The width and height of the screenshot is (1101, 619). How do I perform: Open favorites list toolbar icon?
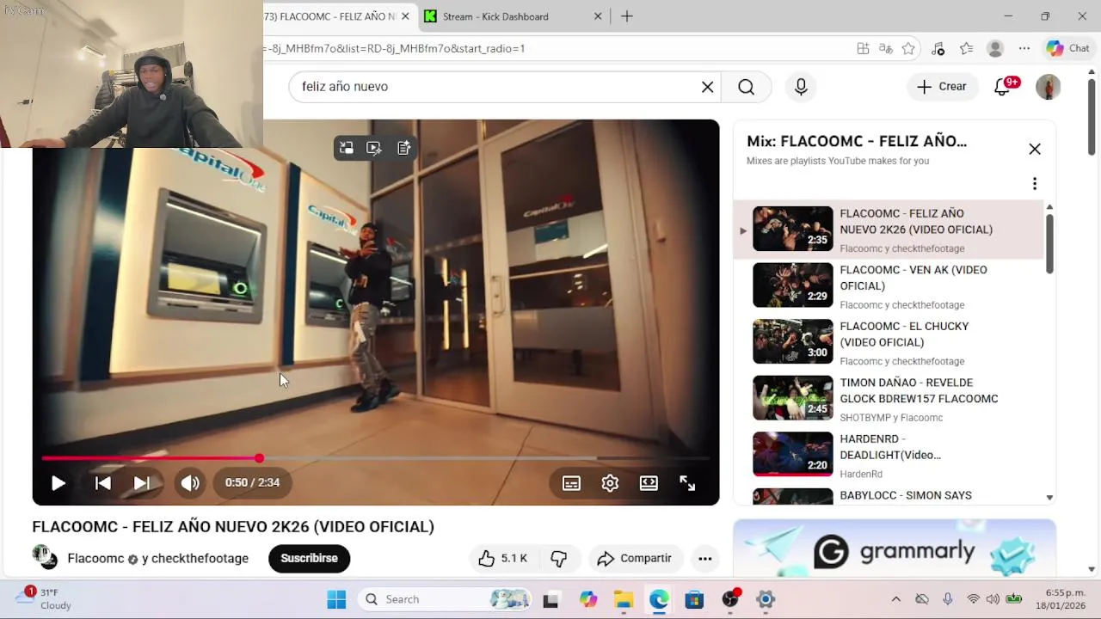pos(967,49)
